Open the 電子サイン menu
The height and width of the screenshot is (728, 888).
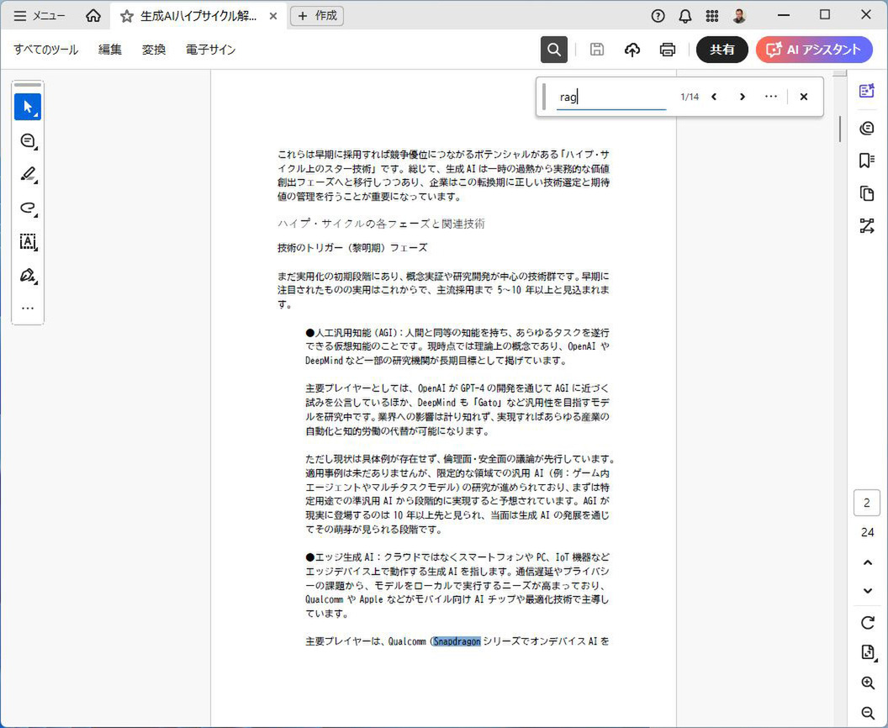tap(211, 50)
